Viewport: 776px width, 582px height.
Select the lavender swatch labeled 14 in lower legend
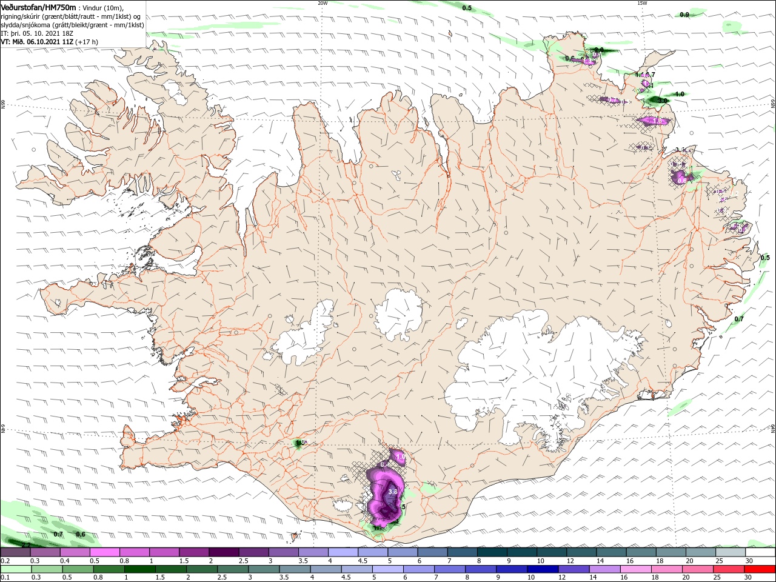[604, 569]
